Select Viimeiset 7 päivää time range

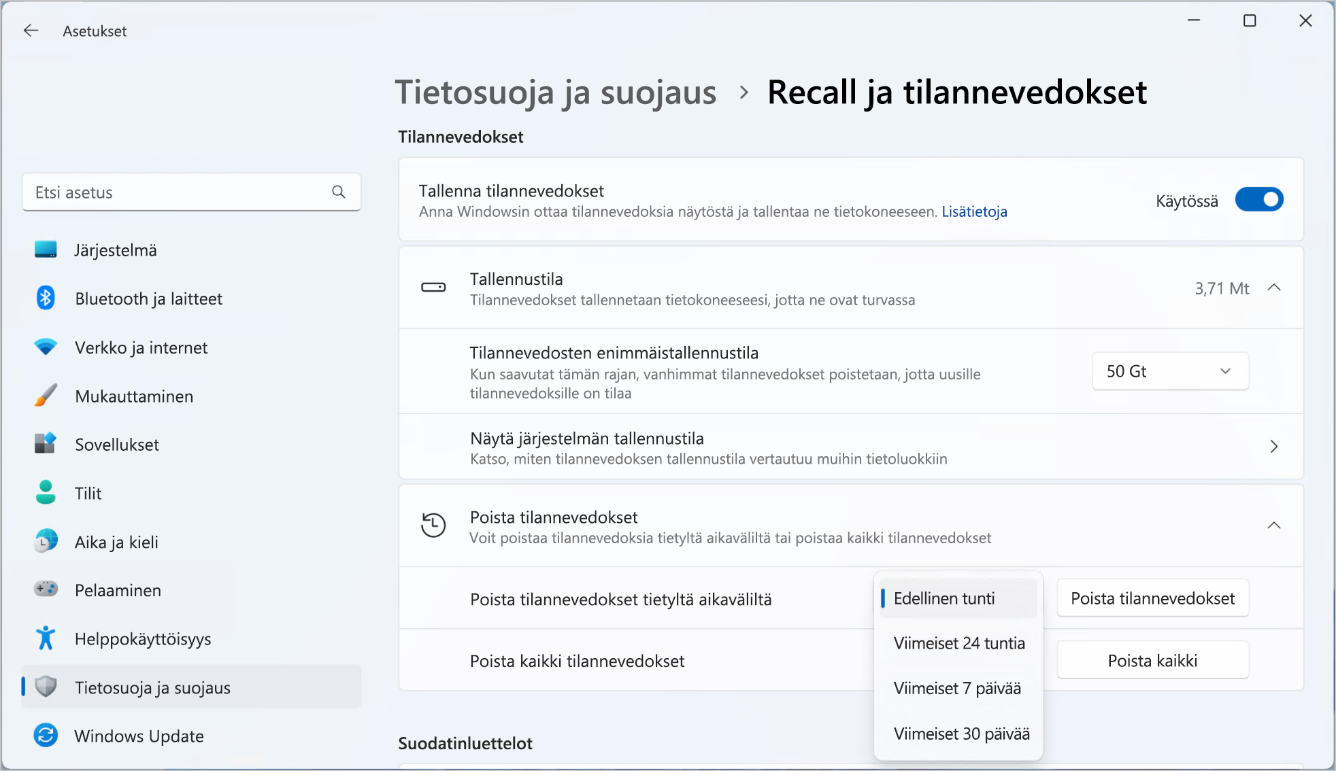click(958, 687)
